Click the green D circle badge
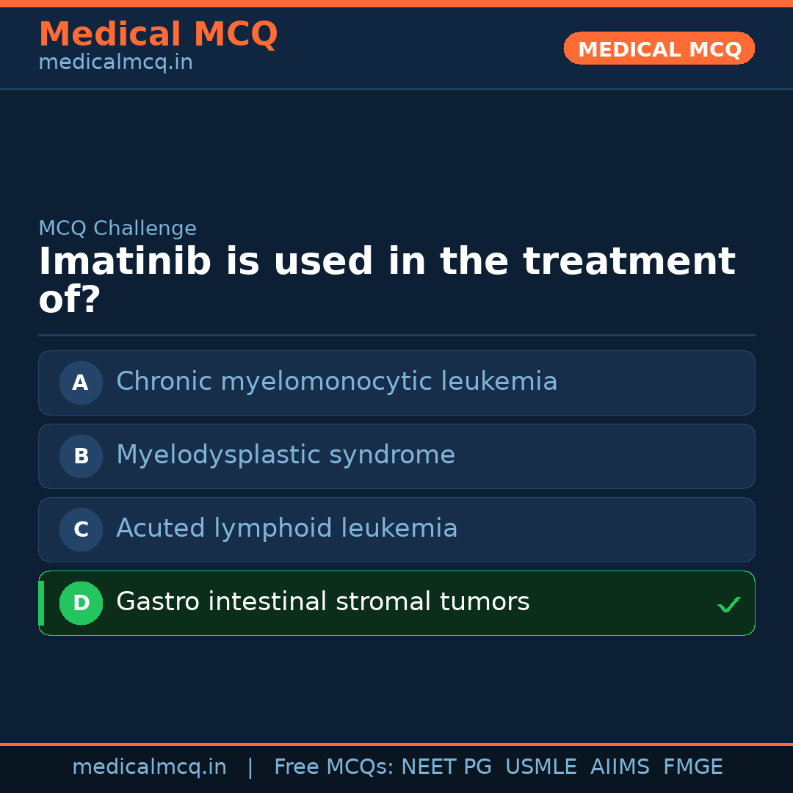This screenshot has height=793, width=793. [x=81, y=603]
